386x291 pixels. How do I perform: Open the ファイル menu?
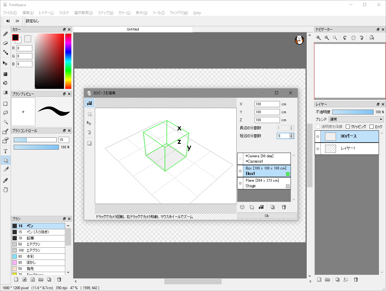click(10, 13)
